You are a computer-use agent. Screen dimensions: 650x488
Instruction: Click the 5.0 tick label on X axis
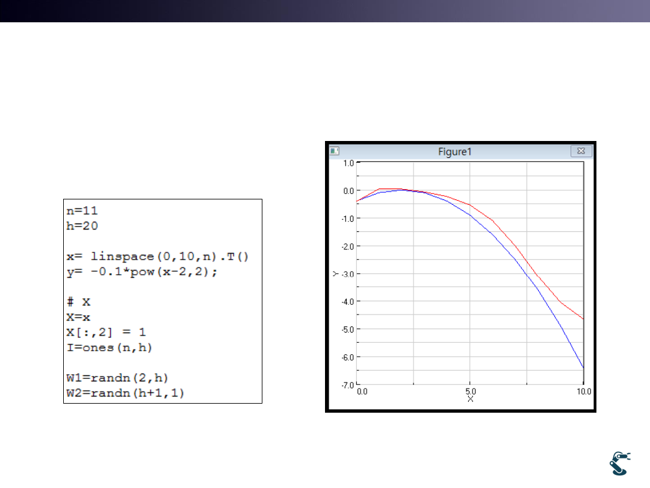(x=470, y=392)
